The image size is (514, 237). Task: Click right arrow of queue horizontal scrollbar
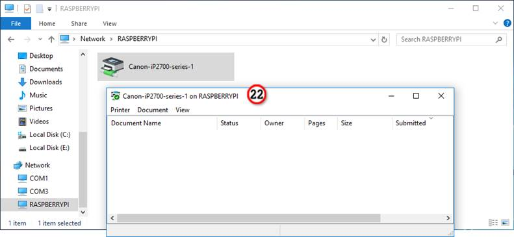[448, 218]
